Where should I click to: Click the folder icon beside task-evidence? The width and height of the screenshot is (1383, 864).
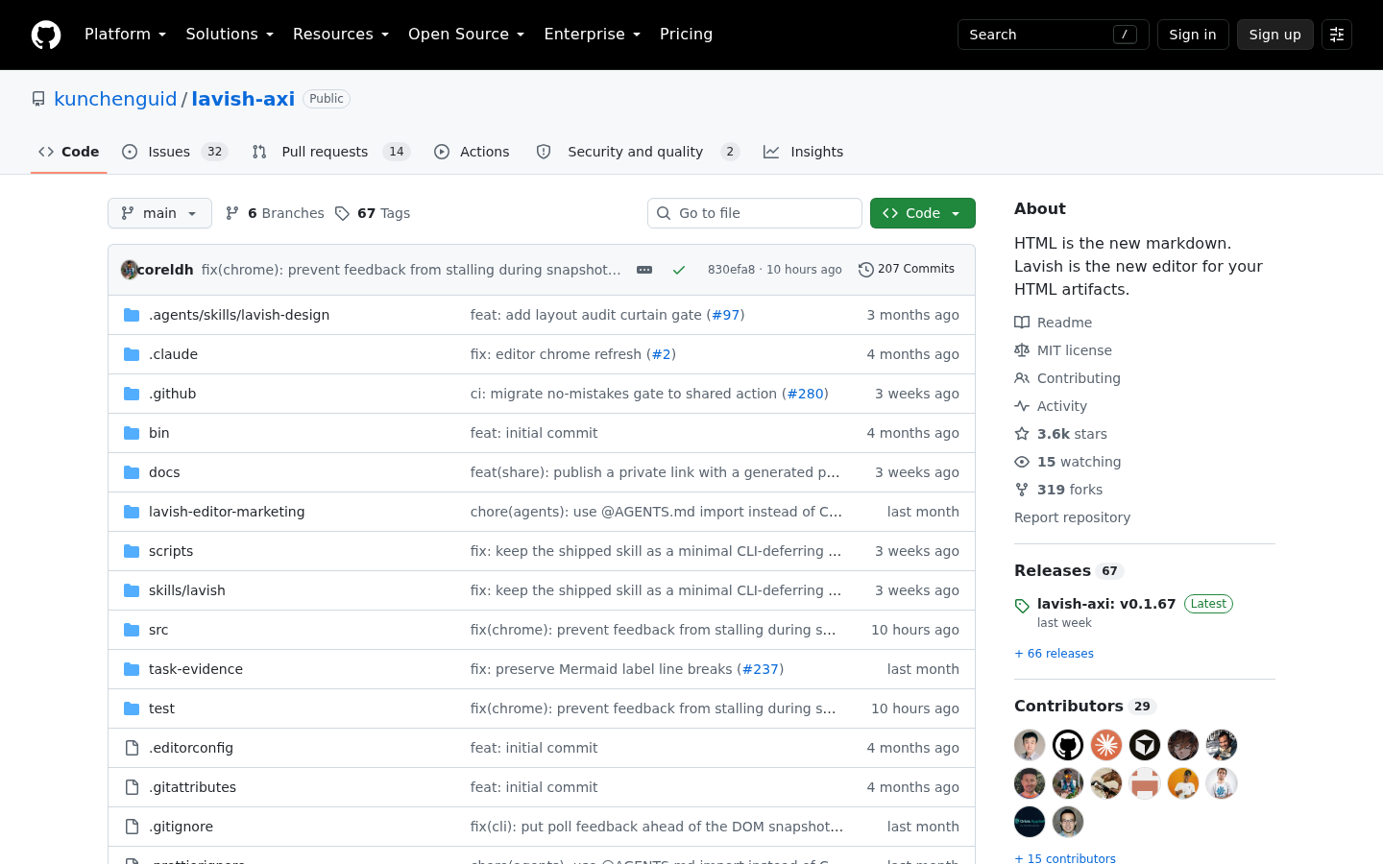pyautogui.click(x=132, y=669)
